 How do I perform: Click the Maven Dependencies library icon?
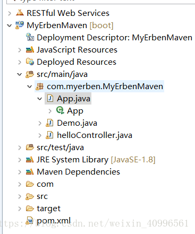click(x=30, y=172)
